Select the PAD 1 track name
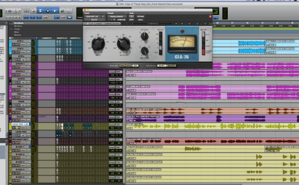The height and width of the screenshot is (185, 299). [x=20, y=86]
